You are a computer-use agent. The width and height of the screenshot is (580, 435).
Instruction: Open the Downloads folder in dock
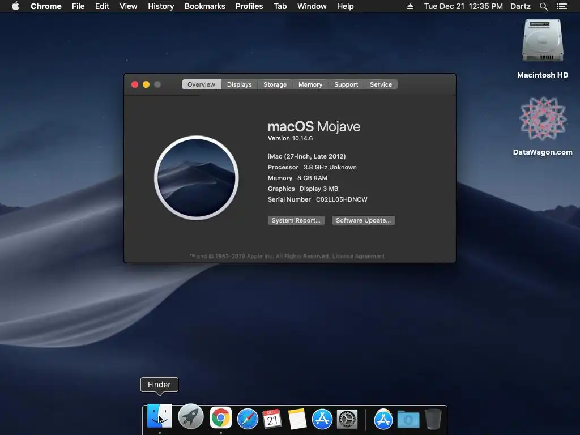pos(408,419)
